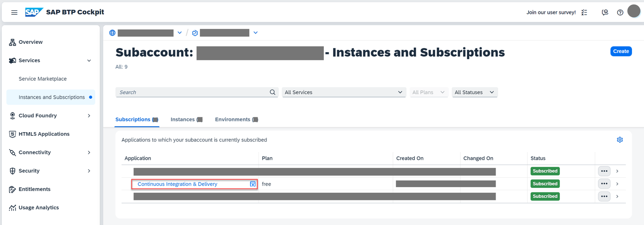Click Join our user survey link
The height and width of the screenshot is (225, 644).
[551, 12]
